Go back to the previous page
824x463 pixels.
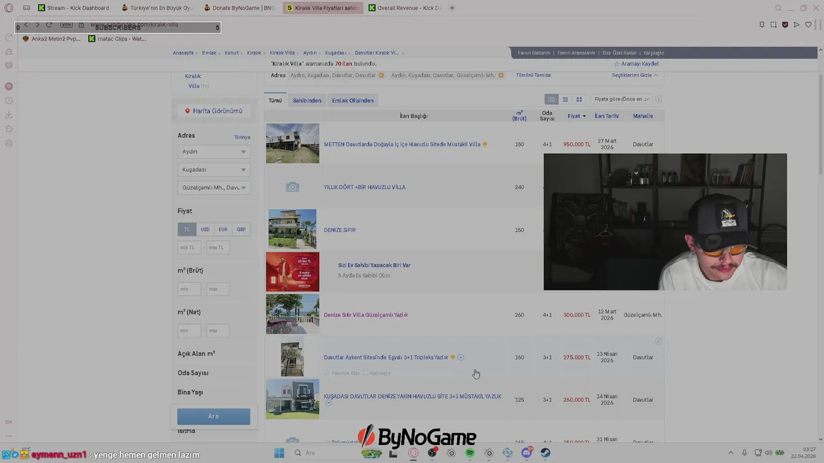tap(26, 24)
